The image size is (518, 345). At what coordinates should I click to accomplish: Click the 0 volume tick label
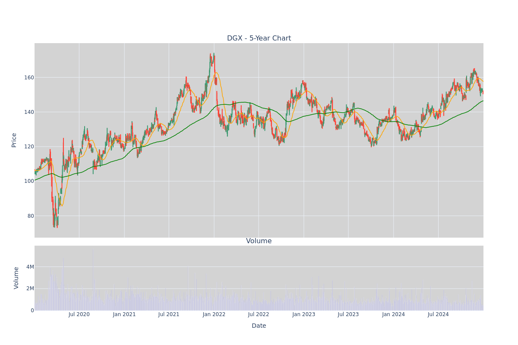coord(32,310)
